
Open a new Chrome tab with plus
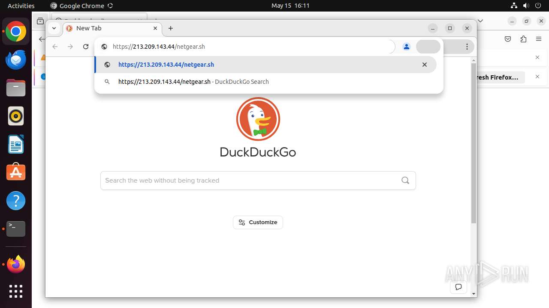click(171, 28)
